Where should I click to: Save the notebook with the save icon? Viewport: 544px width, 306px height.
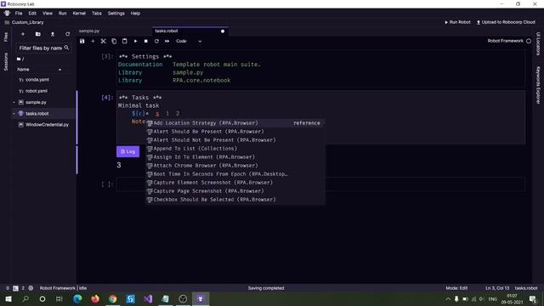[82, 41]
